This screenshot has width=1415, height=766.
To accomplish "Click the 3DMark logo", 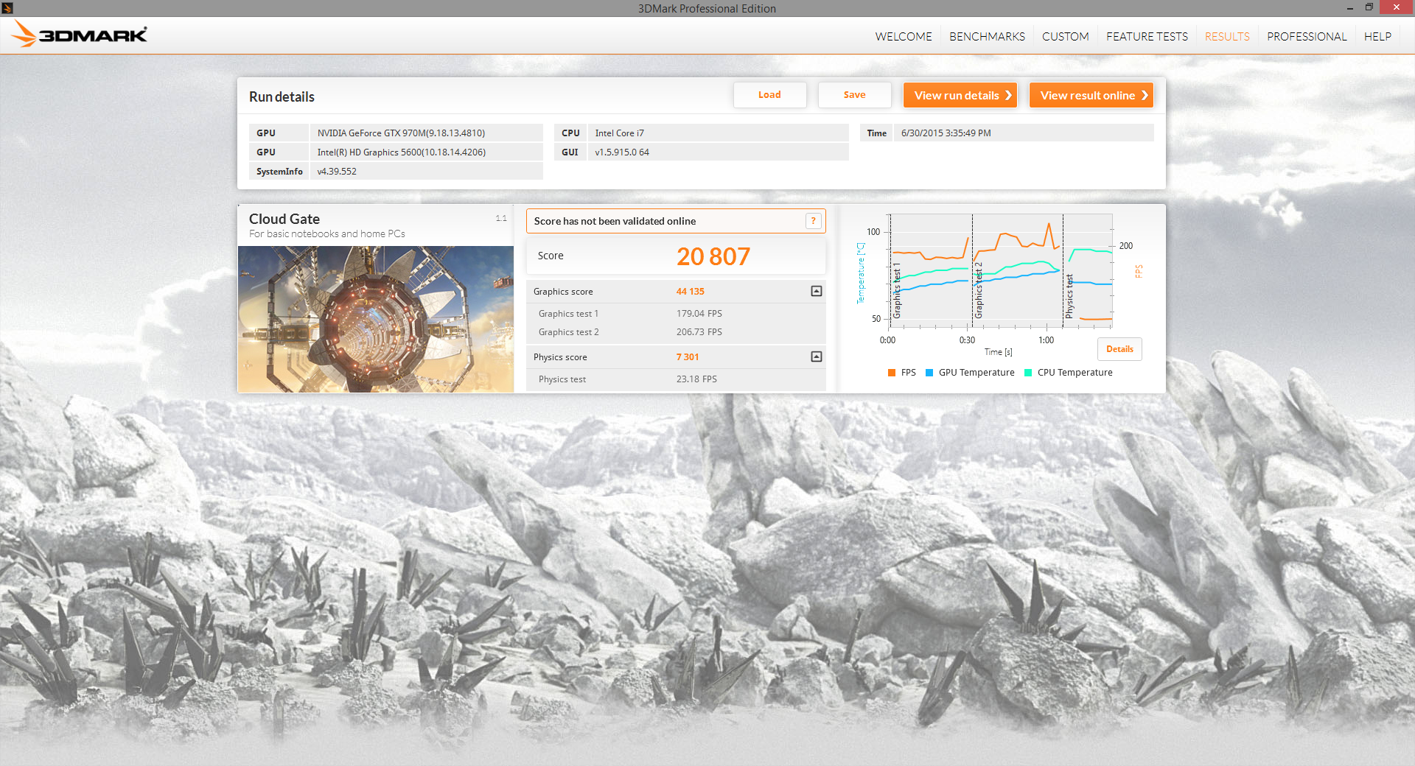I will [x=80, y=34].
